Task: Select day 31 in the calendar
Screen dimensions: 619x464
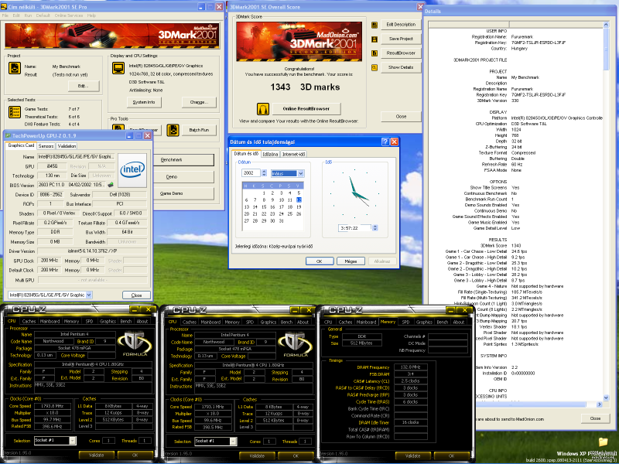Action: click(281, 221)
